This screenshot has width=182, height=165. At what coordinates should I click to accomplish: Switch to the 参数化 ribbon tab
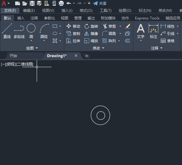49,18
